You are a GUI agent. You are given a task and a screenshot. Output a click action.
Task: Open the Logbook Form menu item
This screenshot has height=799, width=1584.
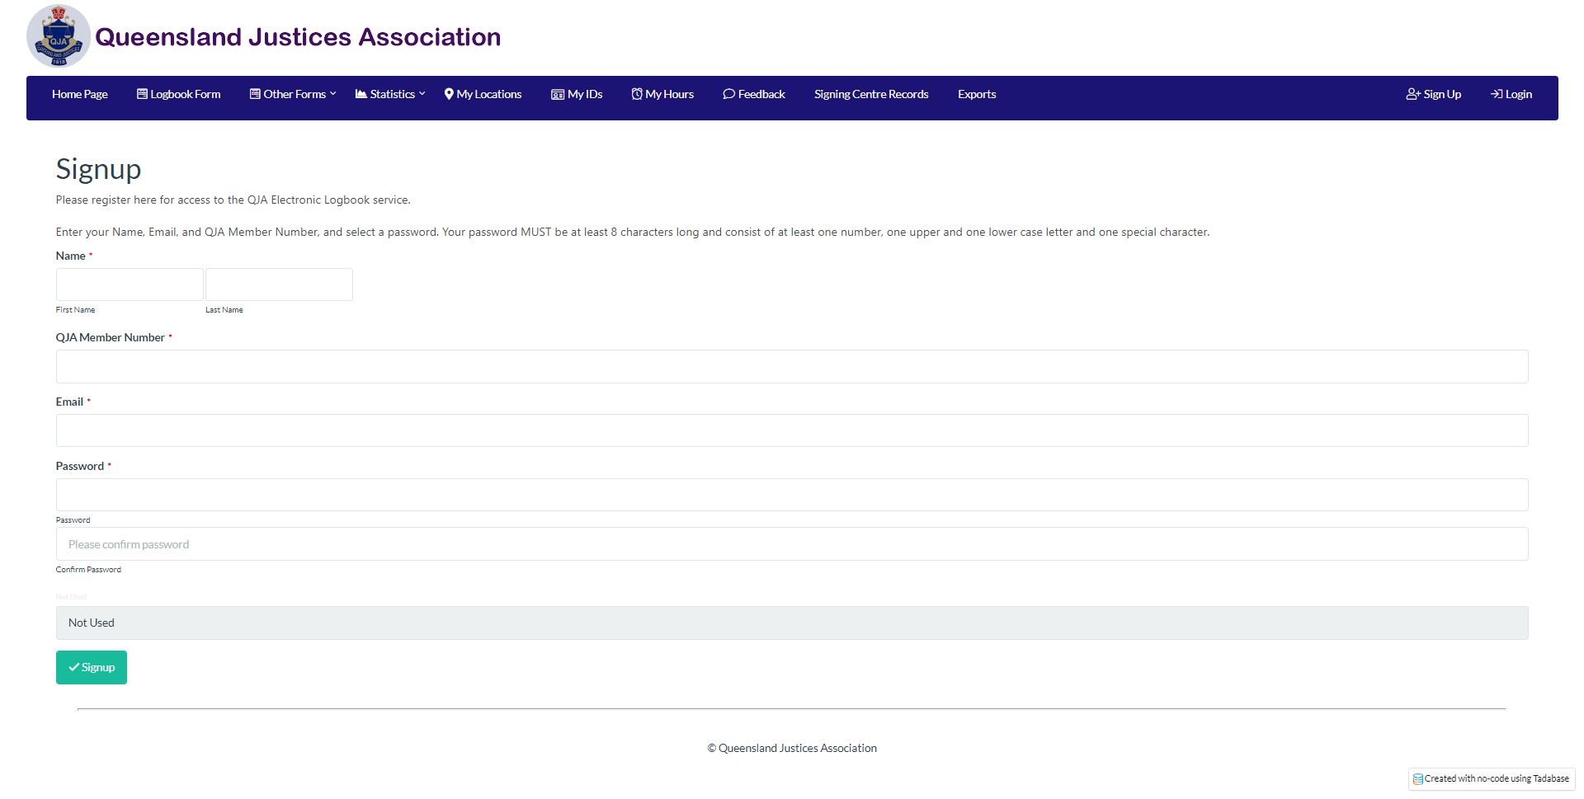179,94
